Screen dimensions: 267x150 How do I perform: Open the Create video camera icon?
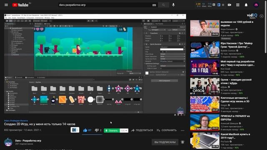(x=229, y=5)
